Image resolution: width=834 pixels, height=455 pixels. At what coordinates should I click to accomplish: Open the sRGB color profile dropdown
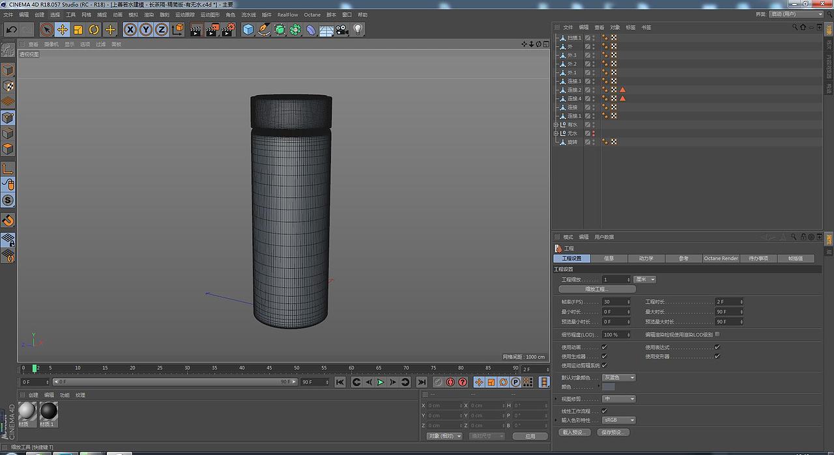(x=618, y=420)
